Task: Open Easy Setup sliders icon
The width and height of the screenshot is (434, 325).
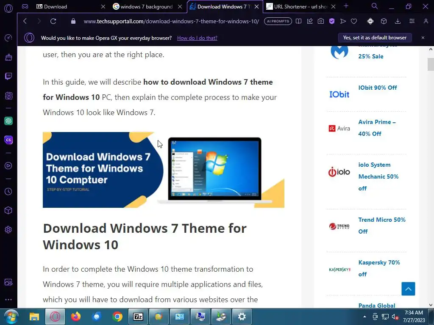Action: click(412, 21)
